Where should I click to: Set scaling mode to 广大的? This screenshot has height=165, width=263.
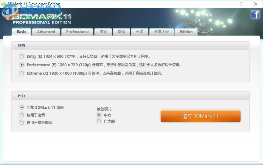click(99, 121)
